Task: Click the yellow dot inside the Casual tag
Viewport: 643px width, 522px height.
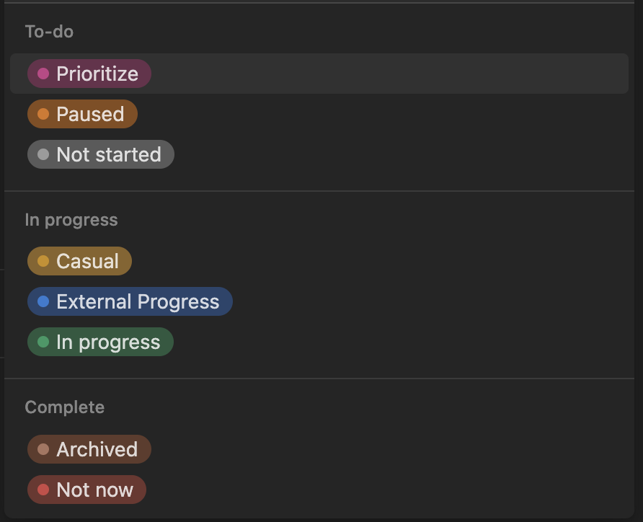Action: point(43,261)
